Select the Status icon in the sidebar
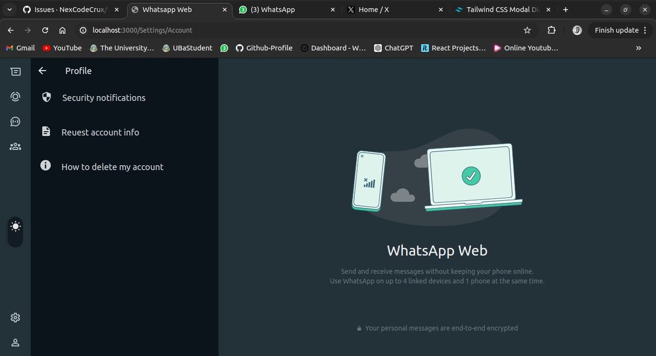656x356 pixels. pos(15,96)
